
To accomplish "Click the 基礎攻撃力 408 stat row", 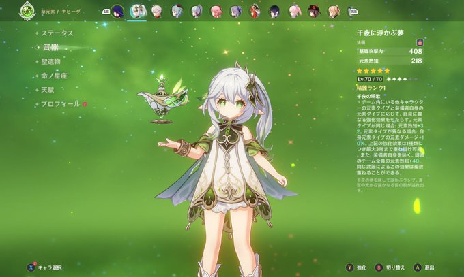I will click(x=390, y=51).
